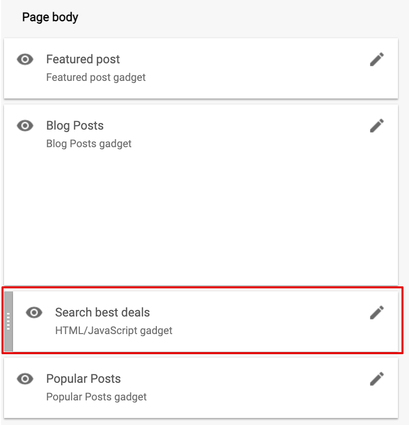This screenshot has height=425, width=409.
Task: Click the Featured post gadget subtitle
Action: [x=96, y=77]
